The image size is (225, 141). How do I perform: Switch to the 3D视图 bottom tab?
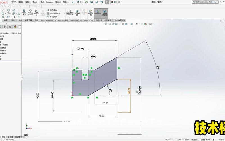click(10, 137)
